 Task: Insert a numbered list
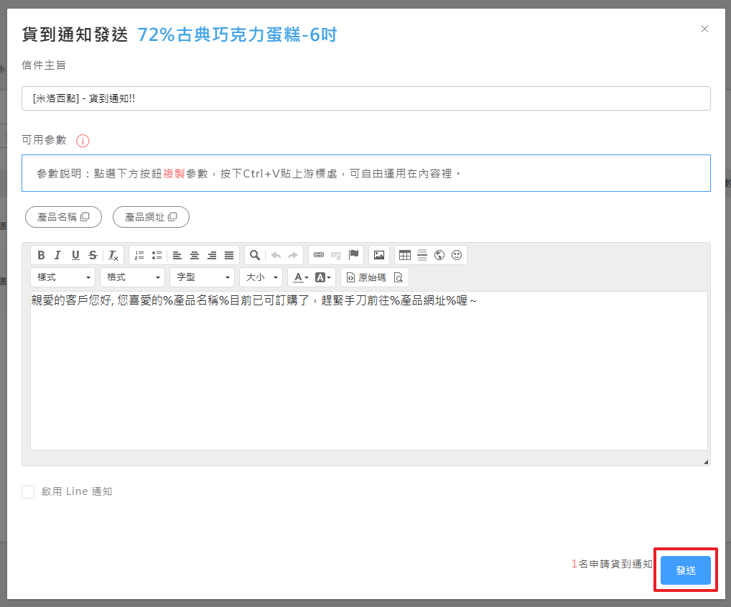coord(139,255)
